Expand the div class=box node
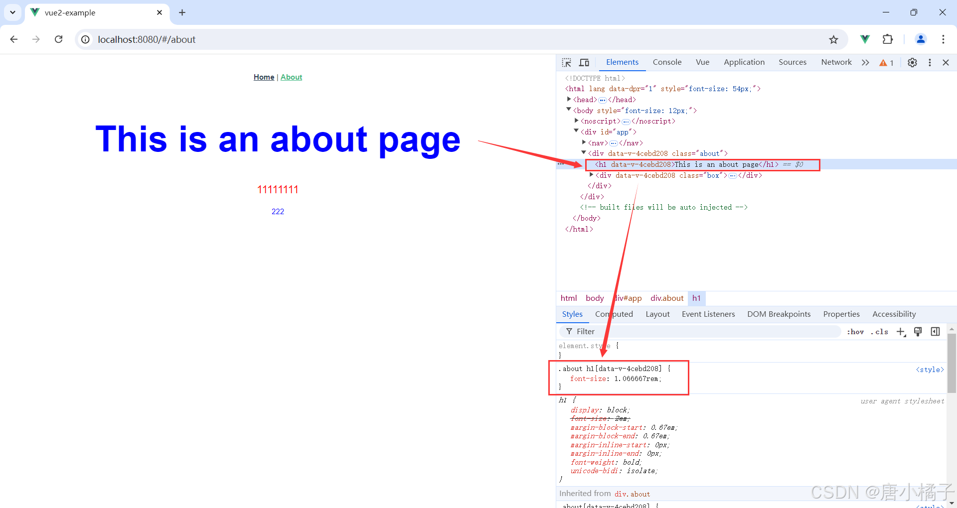The width and height of the screenshot is (957, 508). coord(592,175)
